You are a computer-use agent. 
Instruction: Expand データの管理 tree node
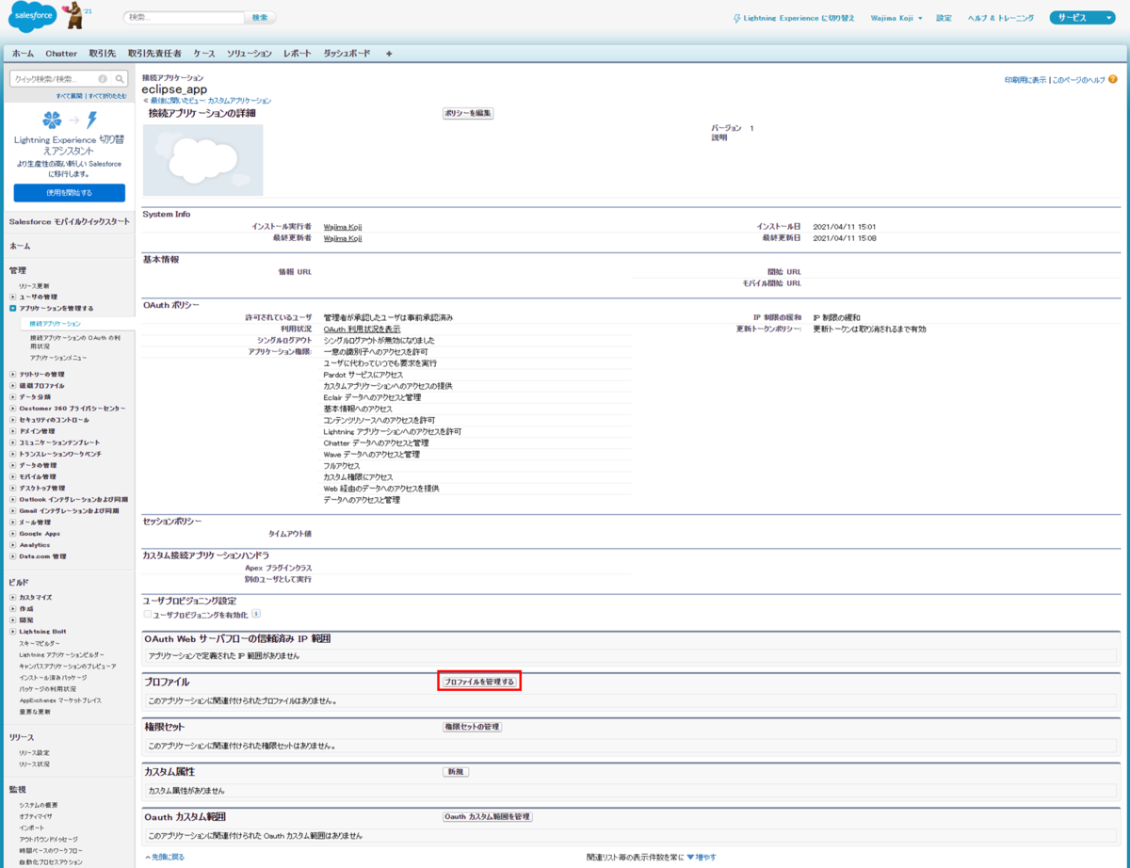(x=12, y=465)
